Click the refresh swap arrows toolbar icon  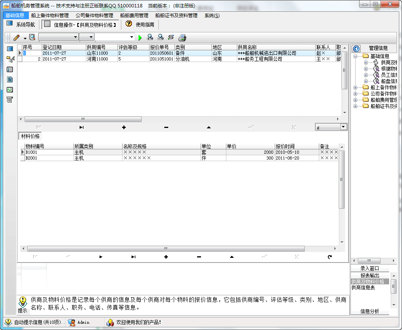171,37
